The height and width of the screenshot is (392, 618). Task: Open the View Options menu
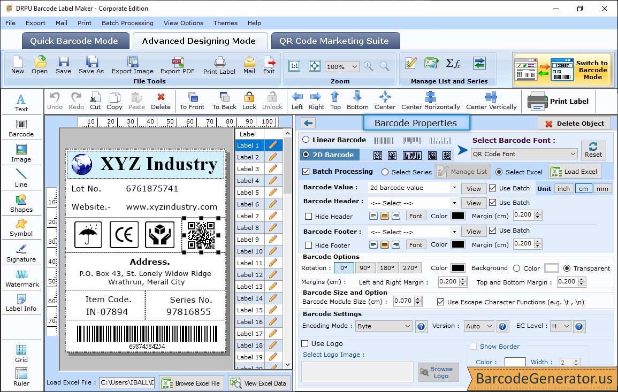184,23
